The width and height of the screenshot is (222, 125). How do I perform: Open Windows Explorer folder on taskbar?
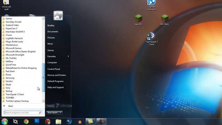point(58,122)
